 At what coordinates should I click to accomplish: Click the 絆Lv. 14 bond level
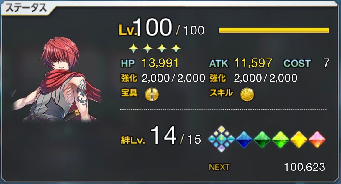pos(148,136)
